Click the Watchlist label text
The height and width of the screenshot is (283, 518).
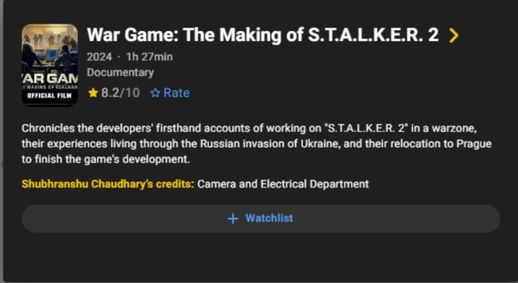click(269, 219)
